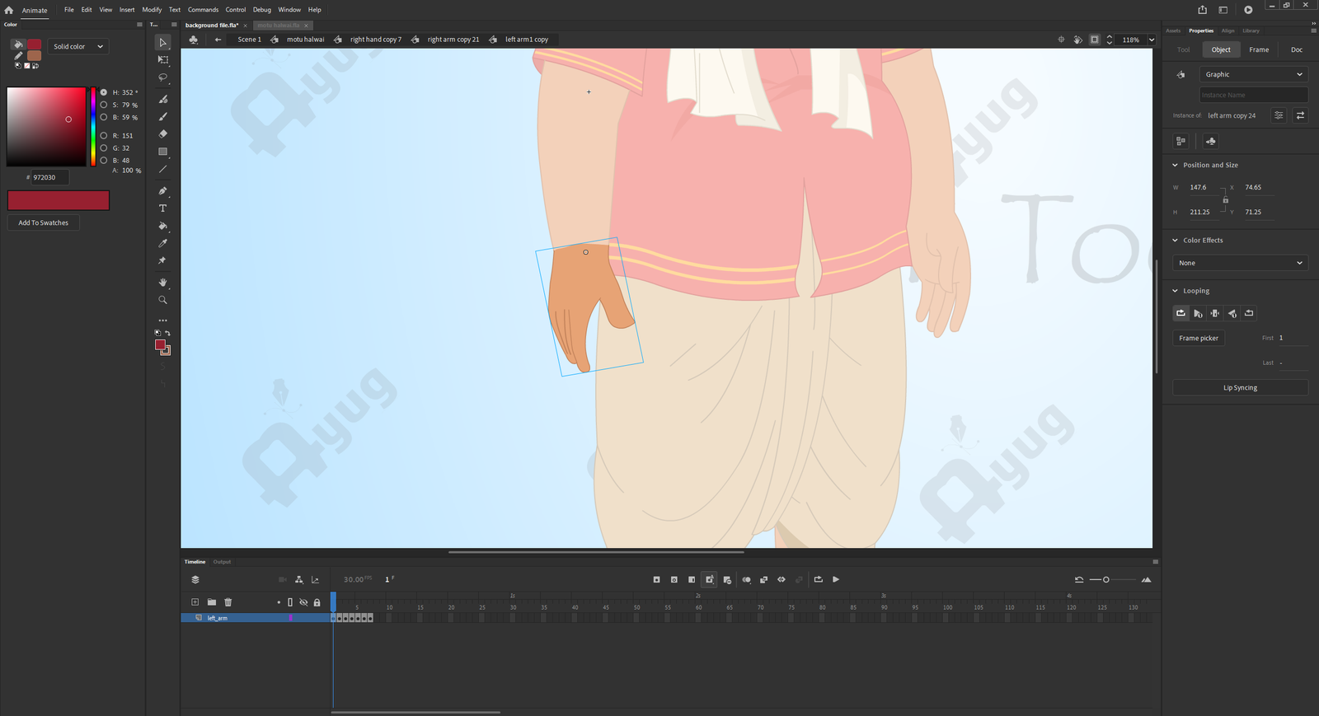Select the Saturation radio button
This screenshot has height=716, width=1319.
[104, 105]
